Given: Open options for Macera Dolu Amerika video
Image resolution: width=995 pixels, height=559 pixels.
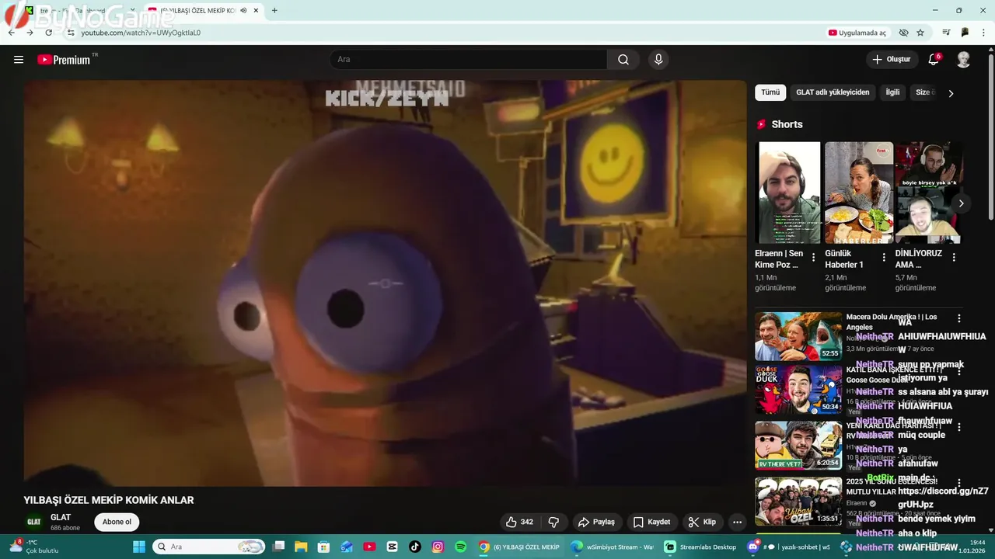Looking at the screenshot, I should 959,318.
